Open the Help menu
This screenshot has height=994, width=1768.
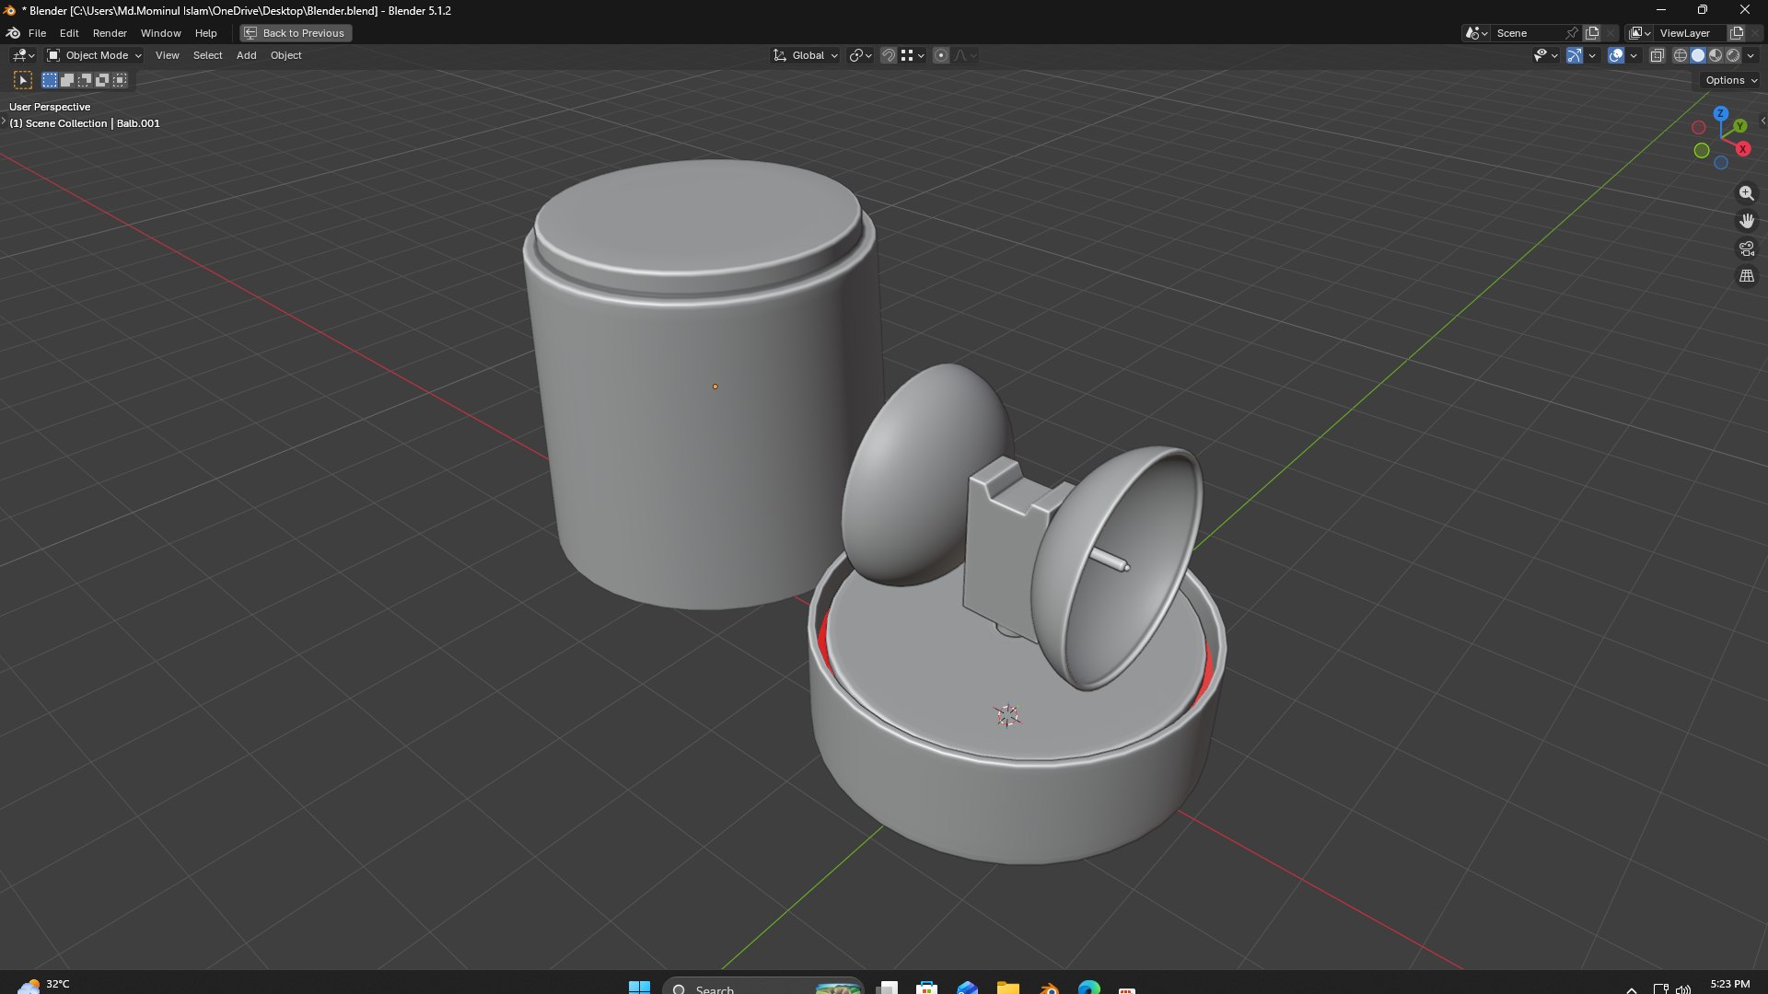tap(205, 33)
